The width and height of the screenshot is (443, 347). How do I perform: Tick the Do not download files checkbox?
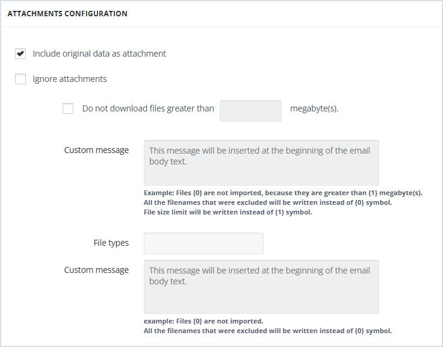[68, 108]
